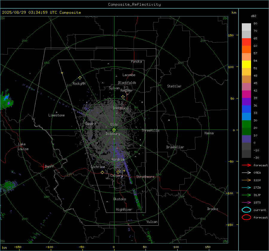Click the Okotoks town label

pos(120,199)
